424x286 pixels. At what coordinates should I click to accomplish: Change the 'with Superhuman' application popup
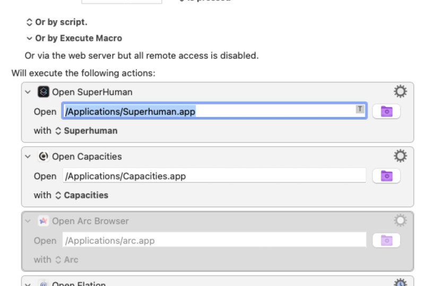[x=86, y=131]
